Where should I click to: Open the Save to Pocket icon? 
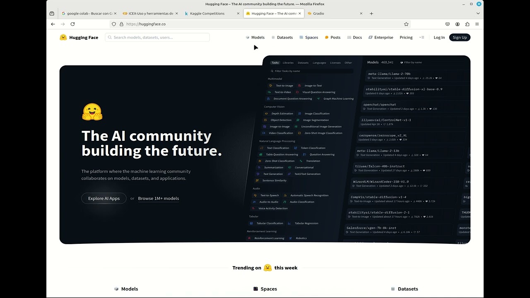[x=448, y=24]
